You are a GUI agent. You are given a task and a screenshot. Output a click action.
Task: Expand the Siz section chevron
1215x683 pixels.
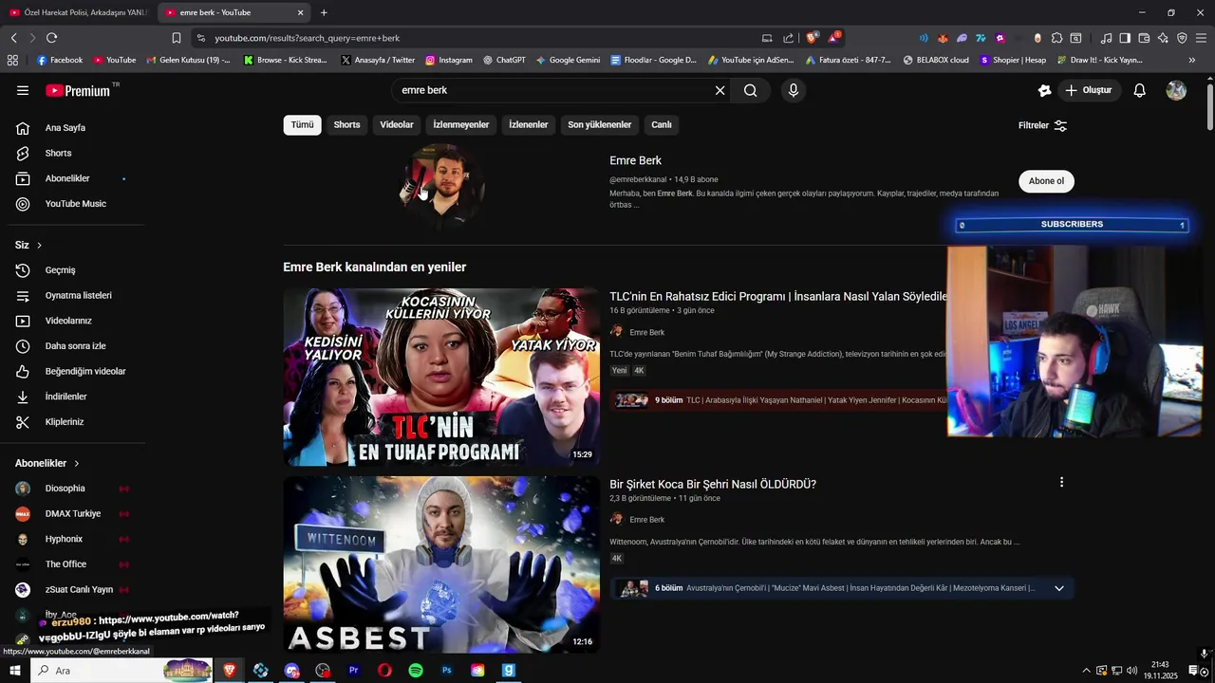(39, 246)
